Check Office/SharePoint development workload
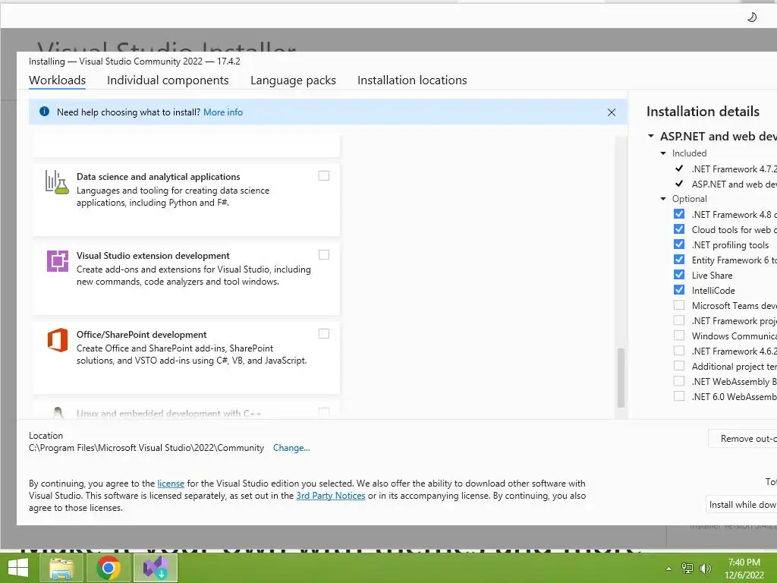The image size is (777, 583). [323, 334]
